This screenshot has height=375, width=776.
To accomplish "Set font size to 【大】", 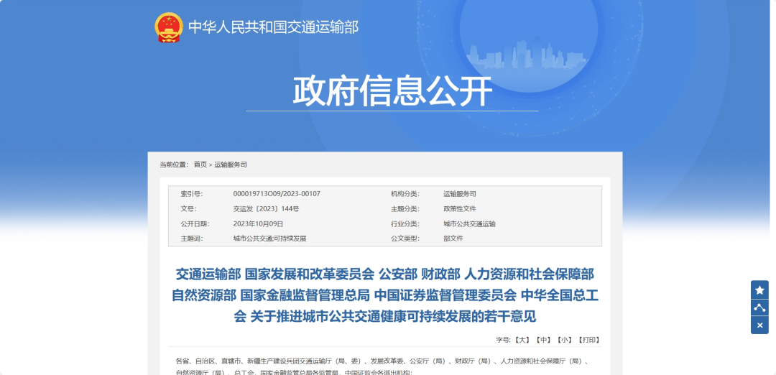I will coord(522,340).
